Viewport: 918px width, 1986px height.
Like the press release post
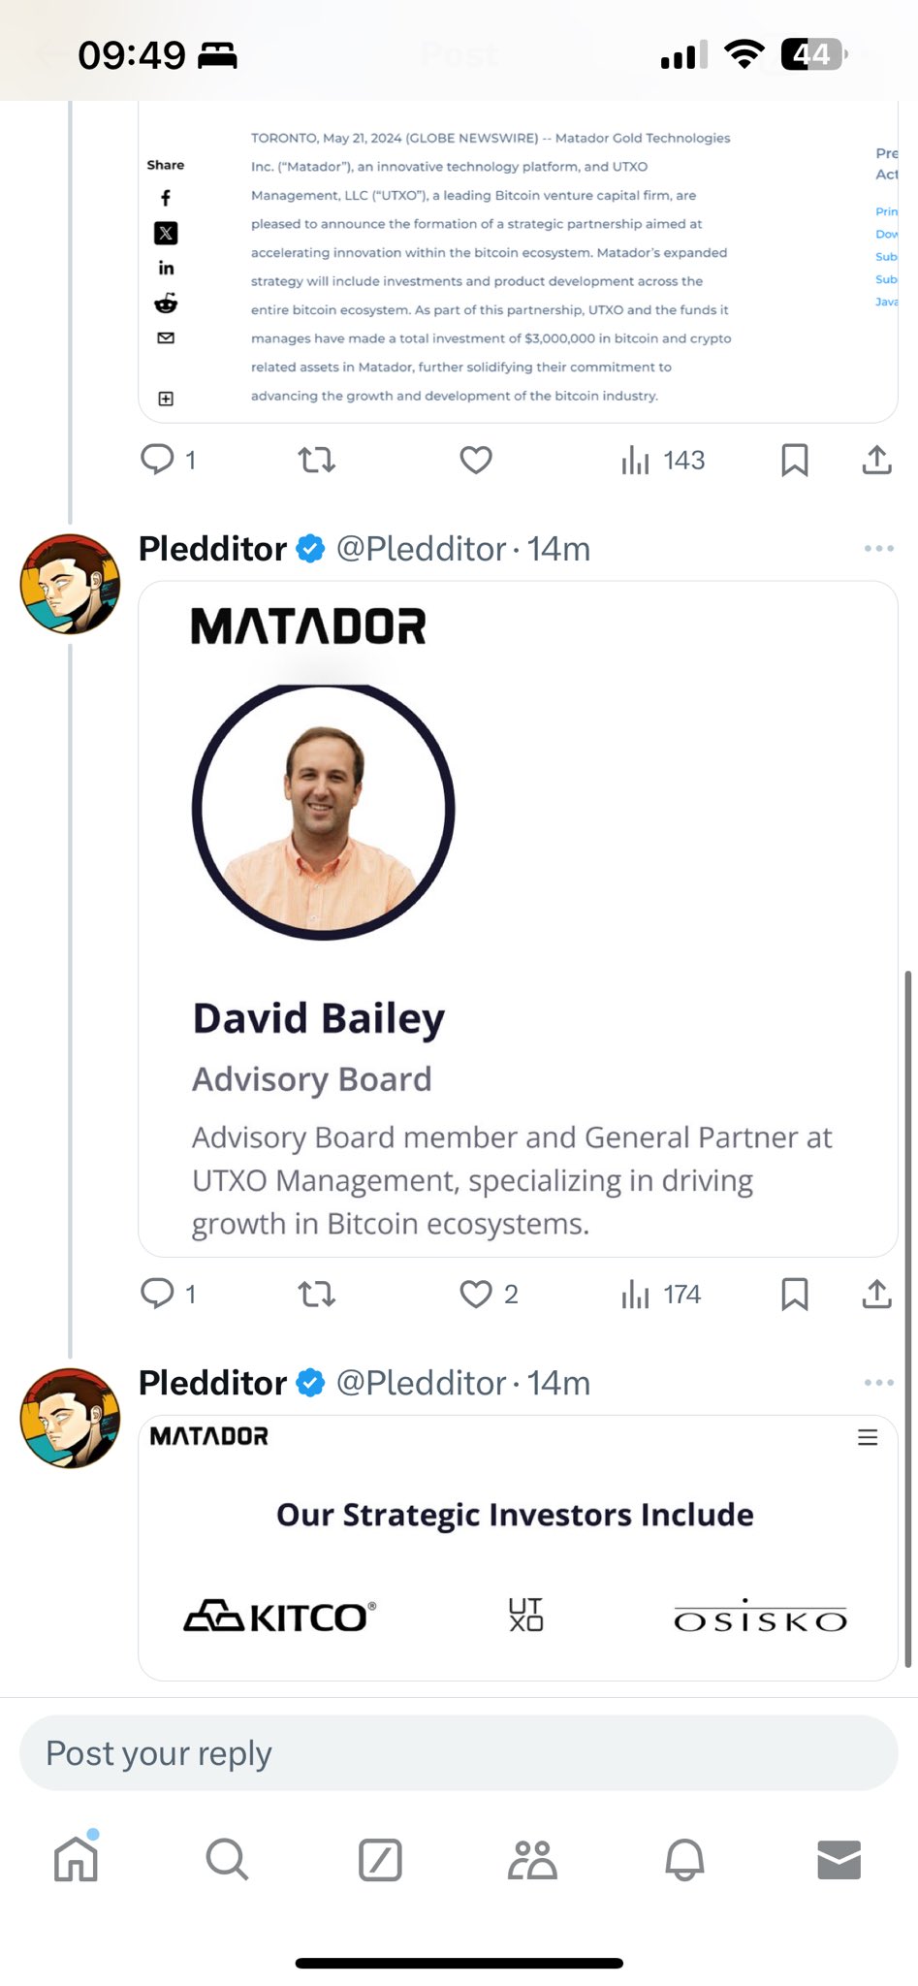[x=476, y=460]
